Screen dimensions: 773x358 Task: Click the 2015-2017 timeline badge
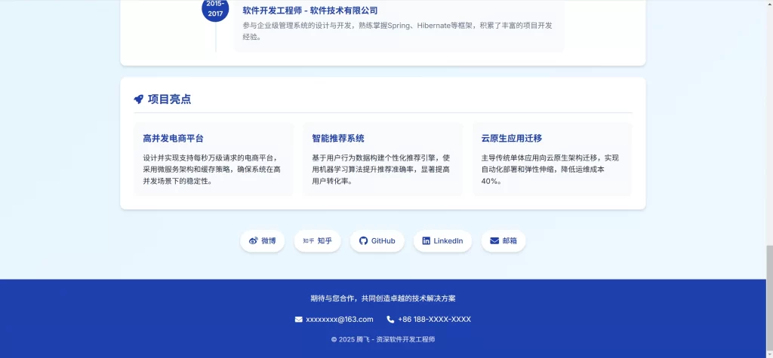[x=215, y=9]
